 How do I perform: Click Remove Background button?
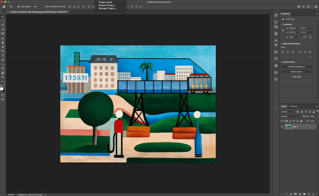coord(297,67)
